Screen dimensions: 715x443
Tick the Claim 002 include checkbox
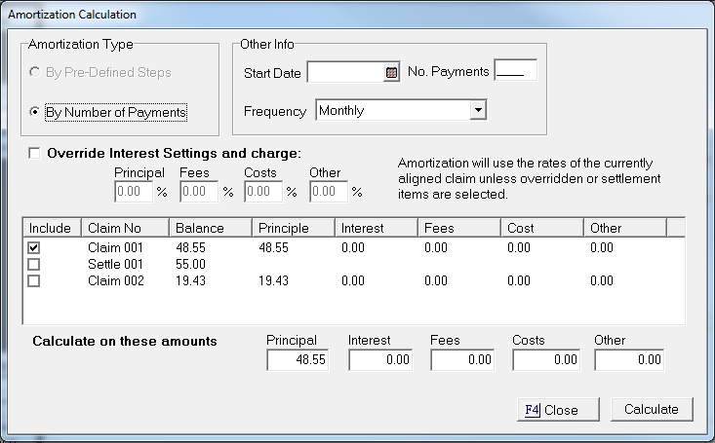coord(34,280)
